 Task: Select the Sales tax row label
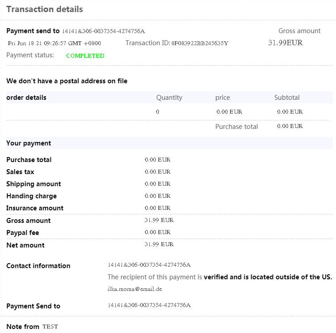coord(20,172)
